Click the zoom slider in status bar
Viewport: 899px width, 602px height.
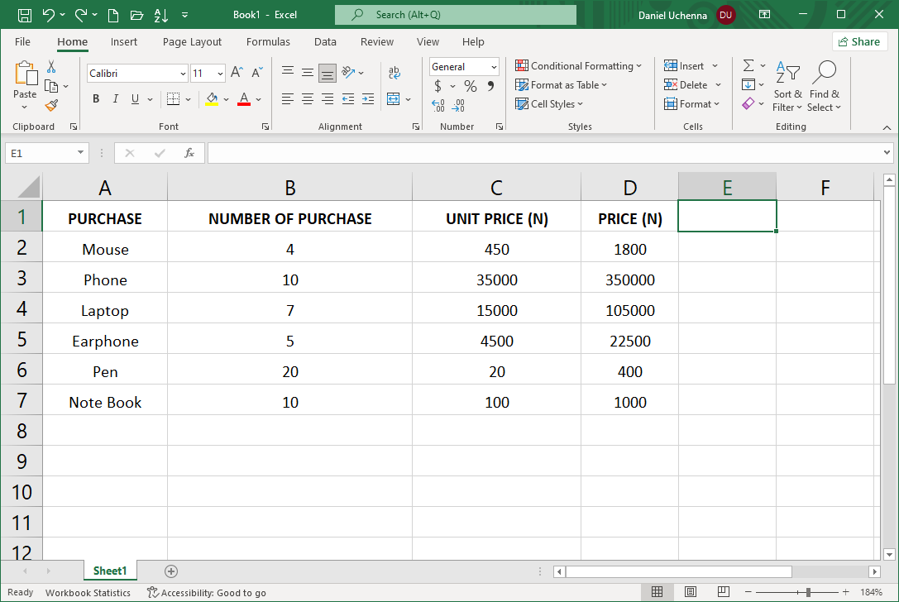808,592
